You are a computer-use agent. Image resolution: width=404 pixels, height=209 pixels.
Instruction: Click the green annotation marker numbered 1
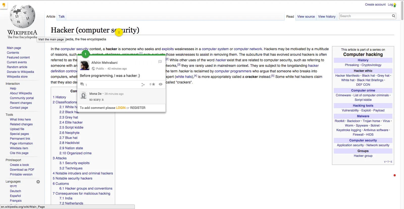point(86,54)
